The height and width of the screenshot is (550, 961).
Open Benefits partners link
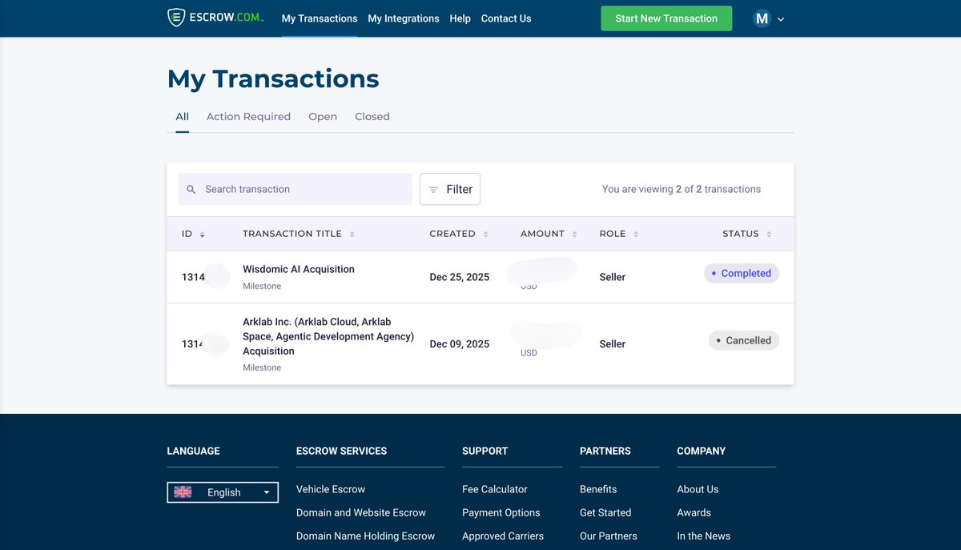click(598, 489)
